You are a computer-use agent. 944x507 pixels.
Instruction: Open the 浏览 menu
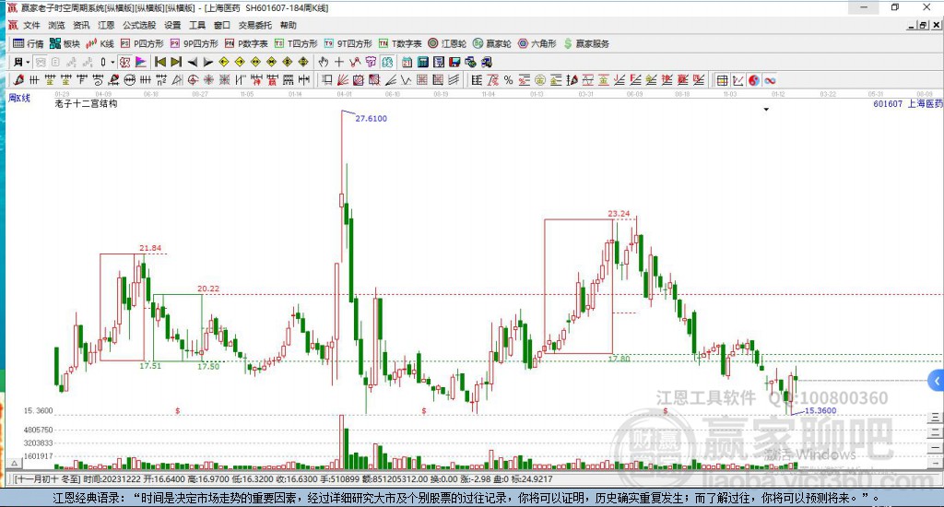(x=56, y=25)
